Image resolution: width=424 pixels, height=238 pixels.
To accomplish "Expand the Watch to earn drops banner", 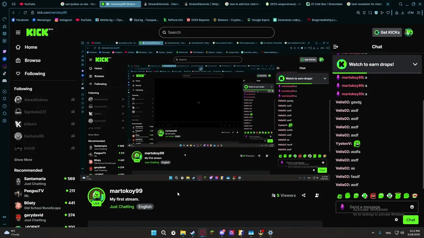I will click(415, 64).
